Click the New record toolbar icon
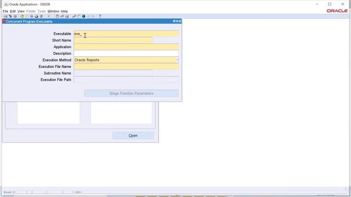The width and height of the screenshot is (351, 197). point(5,16)
